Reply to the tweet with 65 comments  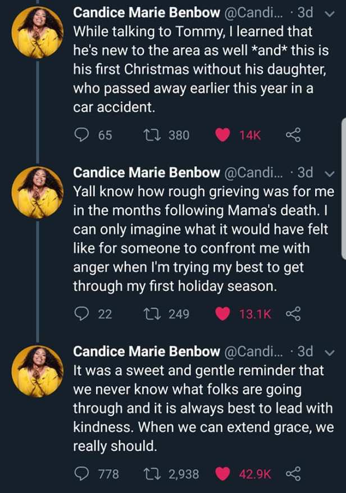click(x=82, y=135)
